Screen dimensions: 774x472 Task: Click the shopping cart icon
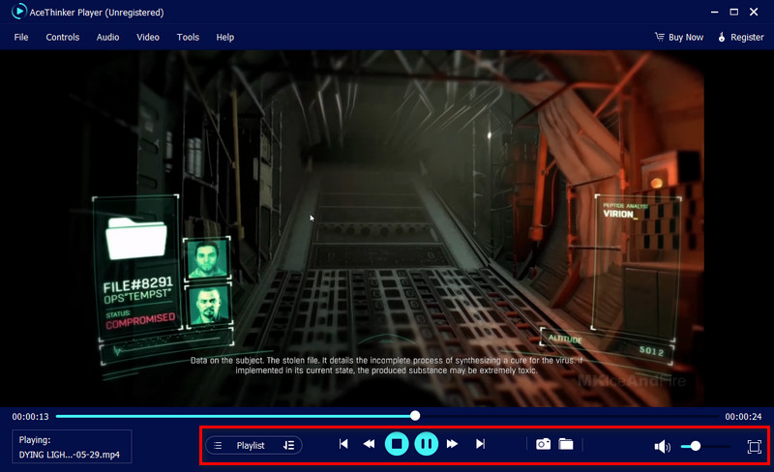[660, 37]
